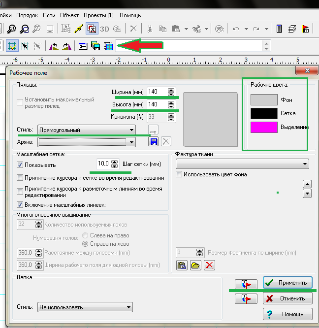Viewport: 319px width, 328px height.
Task: Click the paste fabric texture clipboard icon
Action: click(182, 265)
